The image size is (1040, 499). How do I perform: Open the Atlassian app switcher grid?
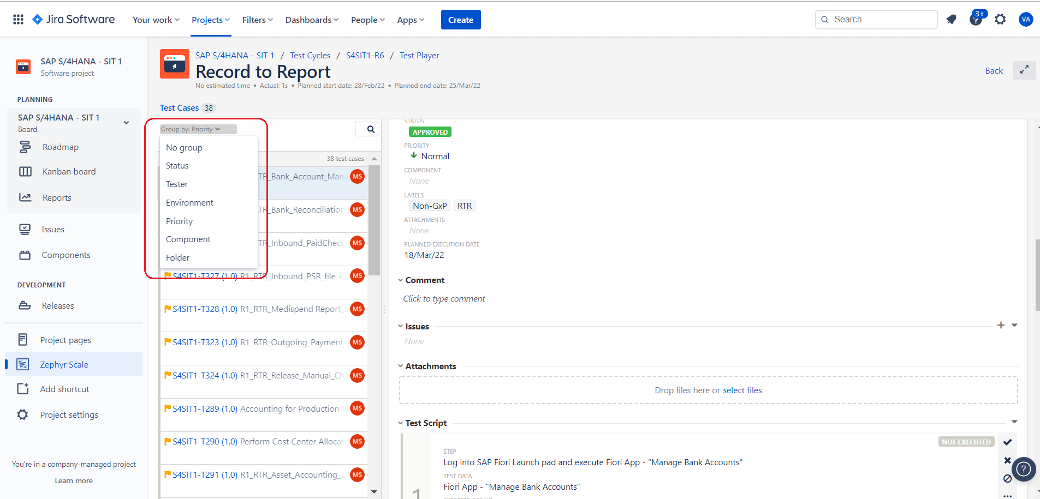point(18,19)
